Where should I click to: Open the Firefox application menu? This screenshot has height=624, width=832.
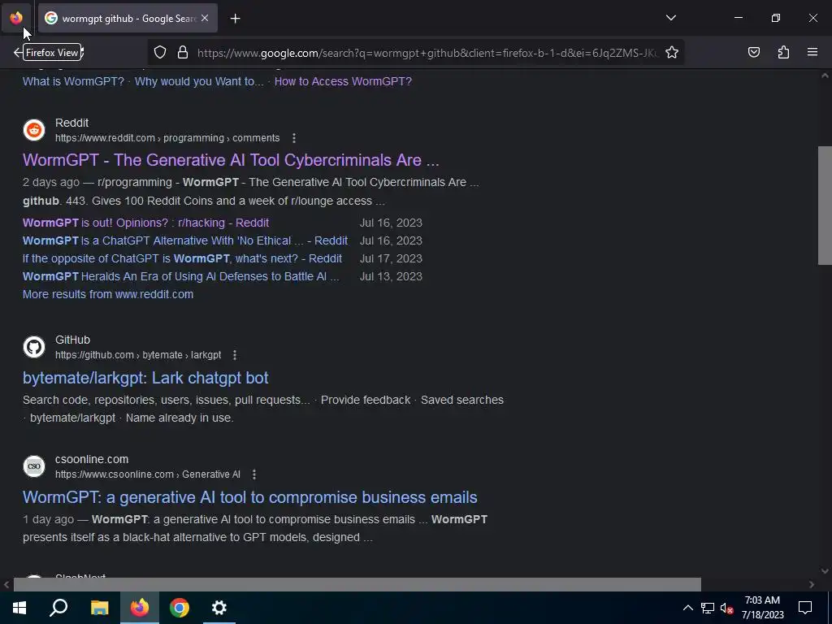pos(812,52)
